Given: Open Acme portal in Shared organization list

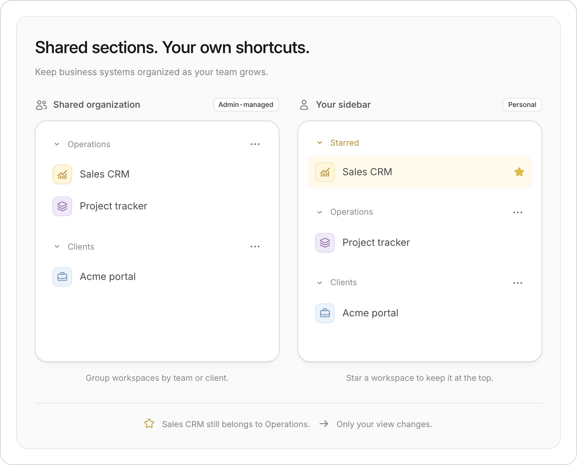Looking at the screenshot, I should (x=108, y=277).
